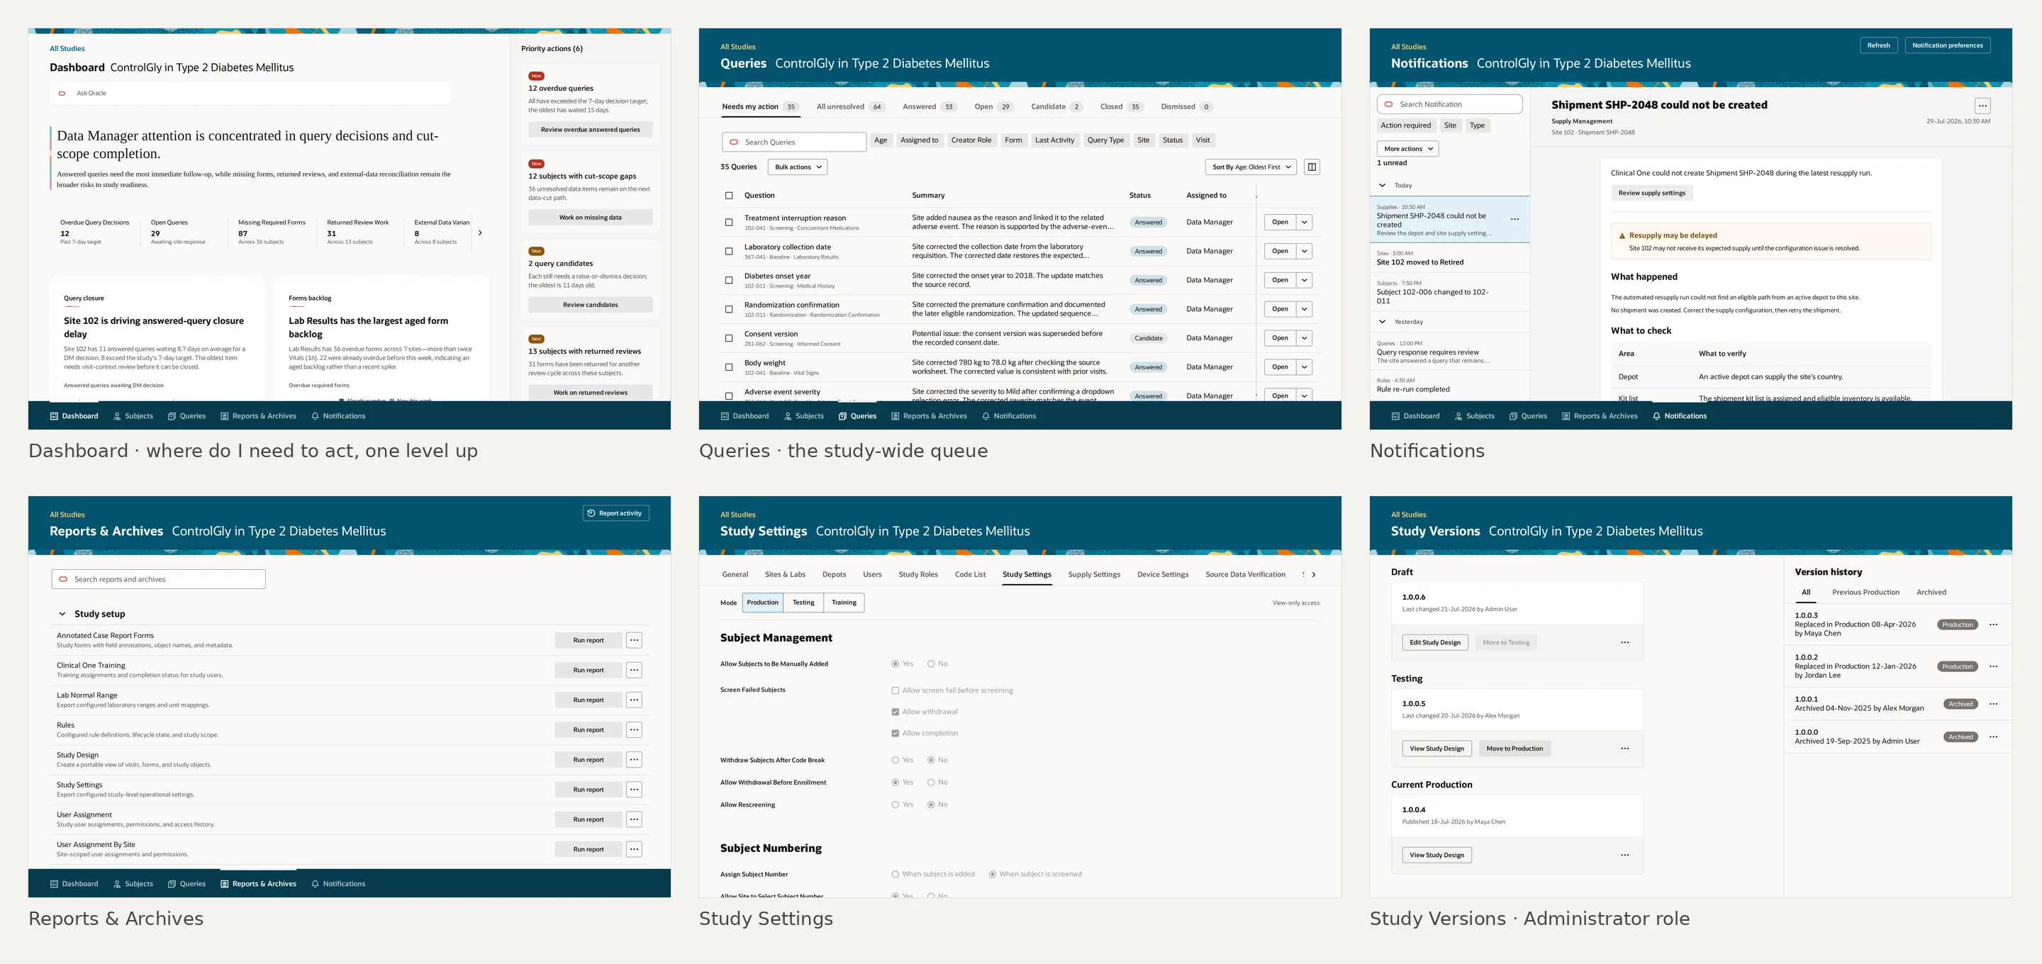Click Move to Production for version 1.0.0.5
Image resolution: width=2042 pixels, height=964 pixels.
[x=1515, y=749]
